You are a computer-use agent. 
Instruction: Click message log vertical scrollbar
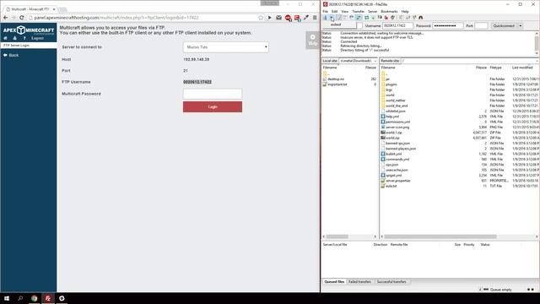click(x=537, y=43)
